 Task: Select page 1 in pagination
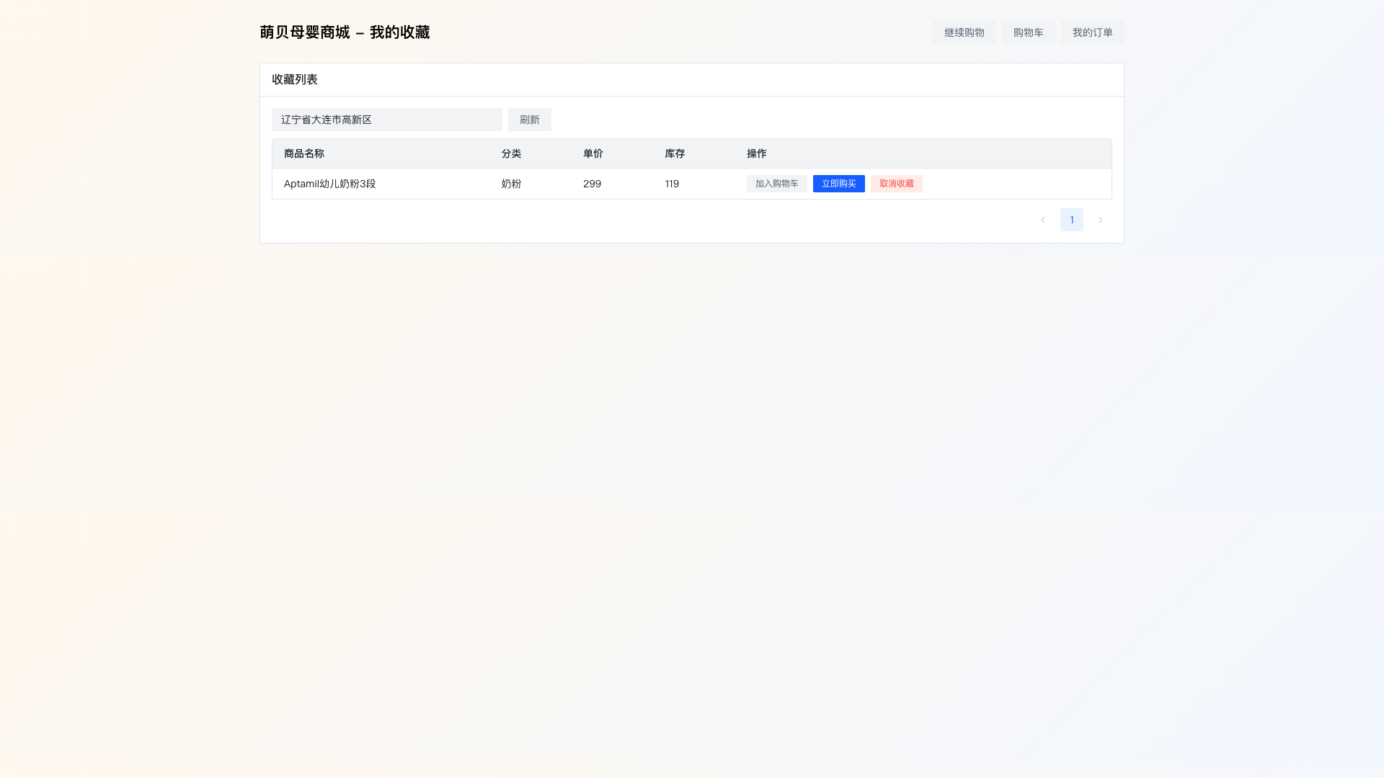pyautogui.click(x=1071, y=220)
